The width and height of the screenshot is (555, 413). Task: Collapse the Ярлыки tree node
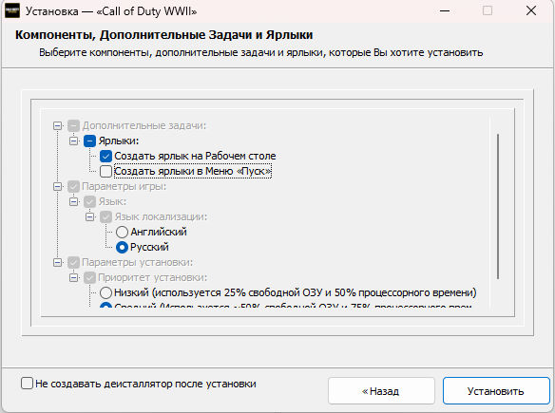tap(73, 141)
